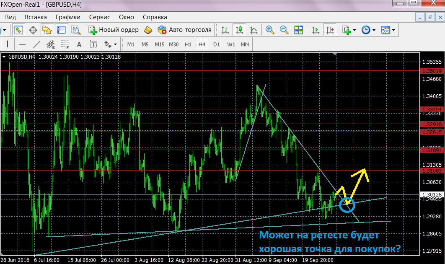Click the chart shift triangle marker at top
Viewport: 445px width, 264px height.
(335, 54)
